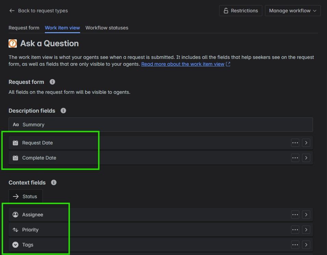Viewport: 327px width, 255px height.
Task: Open more options for Assignee
Action: point(295,215)
